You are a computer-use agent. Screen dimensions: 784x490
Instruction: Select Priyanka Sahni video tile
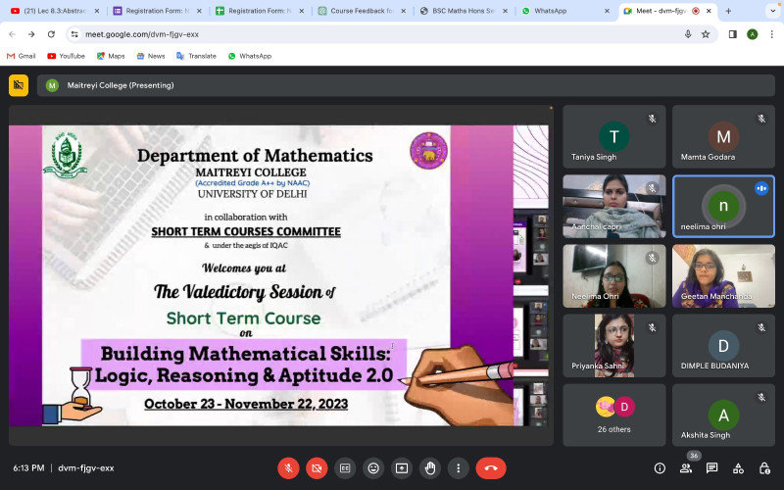pyautogui.click(x=614, y=346)
